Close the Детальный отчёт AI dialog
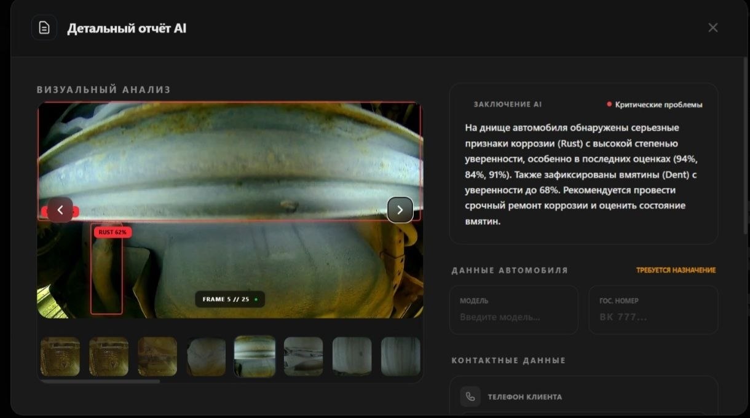Viewport: 750px width, 418px height. click(712, 28)
